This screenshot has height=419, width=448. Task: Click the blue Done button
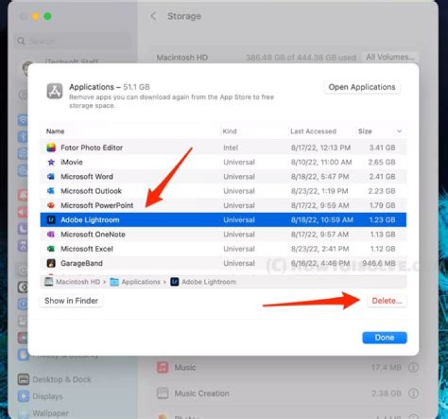pos(385,337)
